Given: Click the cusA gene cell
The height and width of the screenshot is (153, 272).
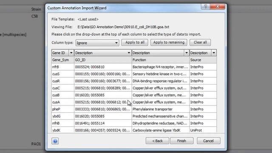Looking at the screenshot, I should [62, 102].
